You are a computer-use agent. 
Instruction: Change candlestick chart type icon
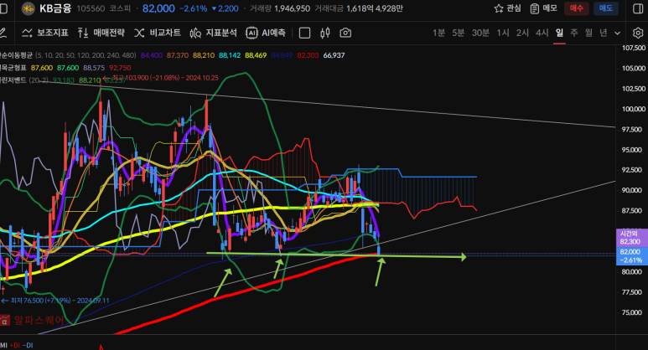(x=324, y=33)
